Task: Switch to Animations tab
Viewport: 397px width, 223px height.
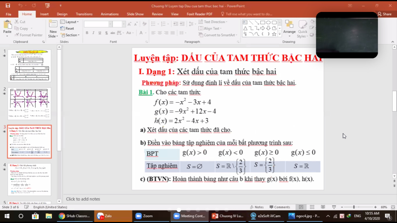Action: click(x=110, y=14)
